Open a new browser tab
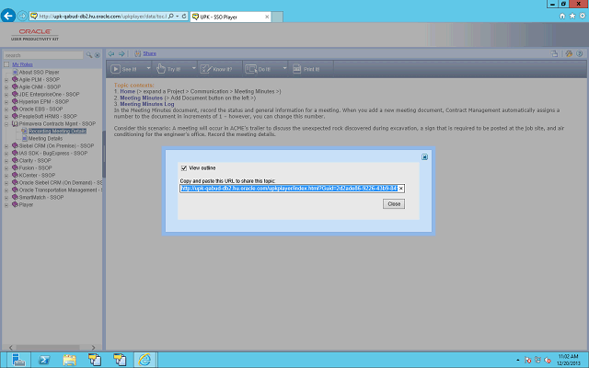Screen dimensions: 589x368 tap(277, 17)
